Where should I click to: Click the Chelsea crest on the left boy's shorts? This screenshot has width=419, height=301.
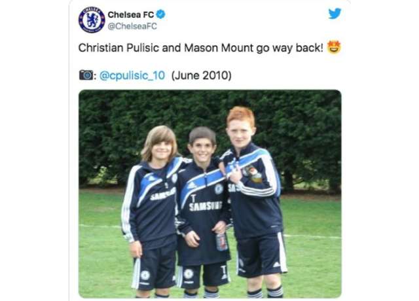click(145, 275)
